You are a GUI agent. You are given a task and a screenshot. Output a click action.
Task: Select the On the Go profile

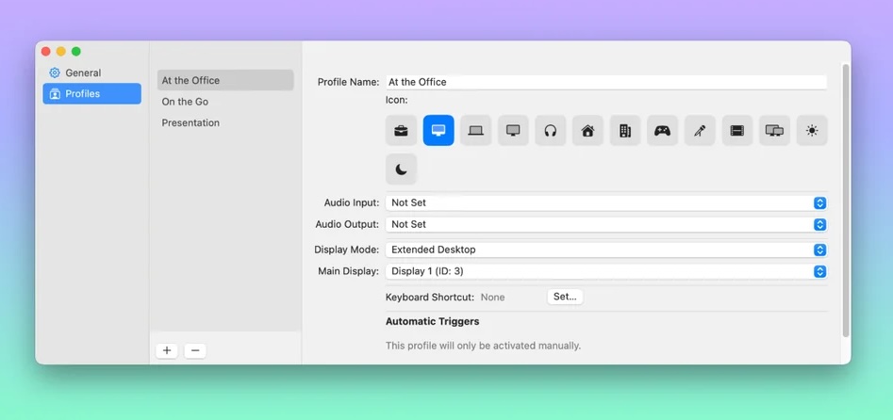click(x=185, y=102)
